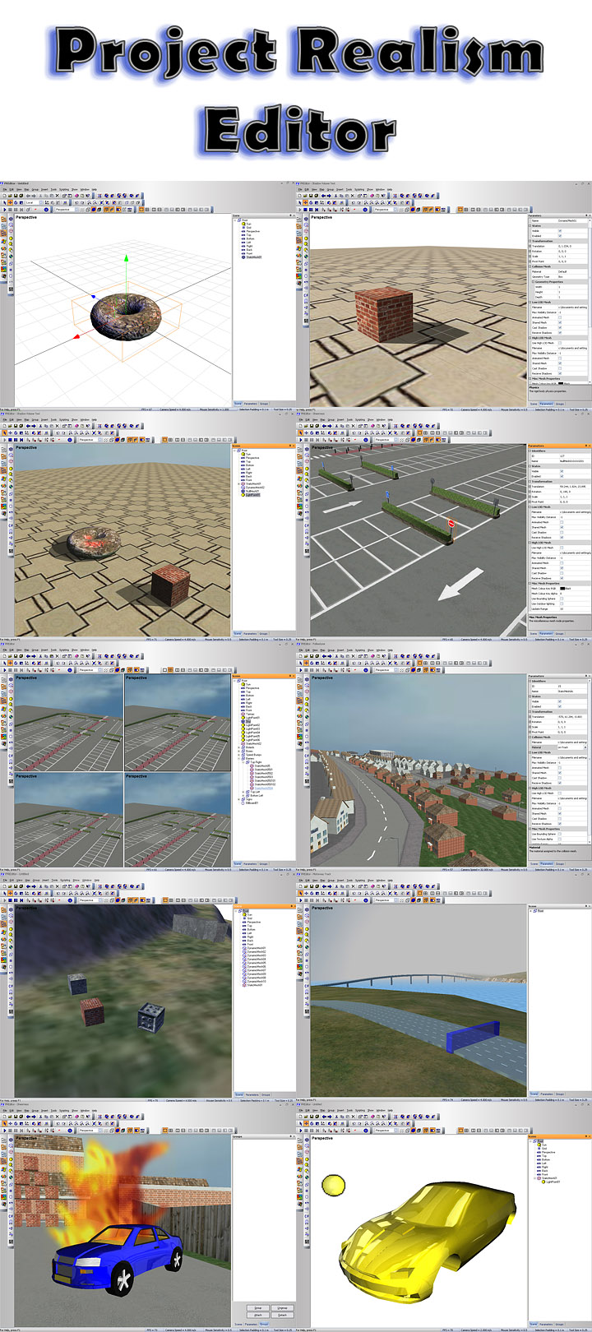The width and height of the screenshot is (592, 1332).
Task: Select Perspective camera in torus-only scene tree
Action: 253,231
